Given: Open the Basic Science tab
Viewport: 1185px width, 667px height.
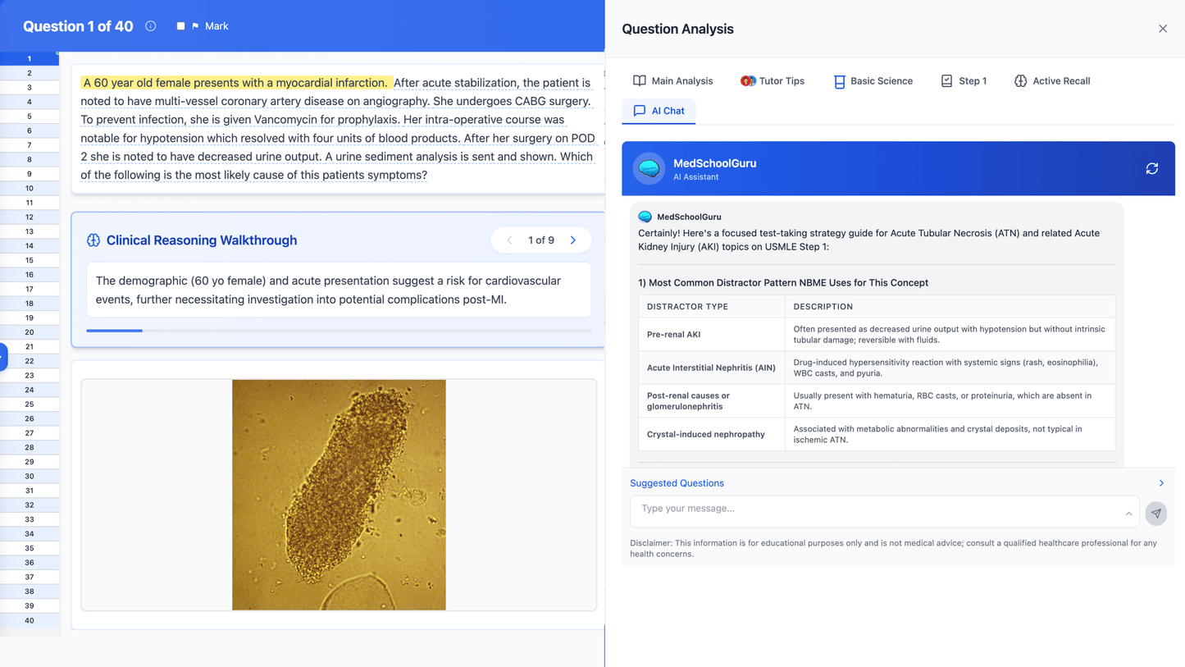Looking at the screenshot, I should (x=873, y=81).
